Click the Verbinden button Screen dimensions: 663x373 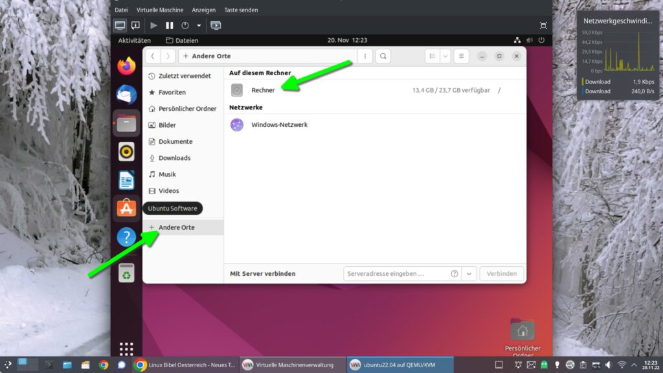(502, 274)
